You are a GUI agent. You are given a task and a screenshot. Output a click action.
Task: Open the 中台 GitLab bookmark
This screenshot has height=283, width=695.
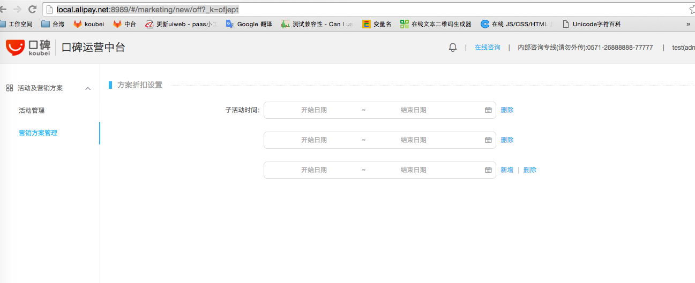[x=124, y=24]
